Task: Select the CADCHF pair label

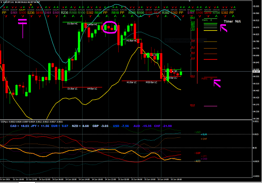Action: pos(48,10)
